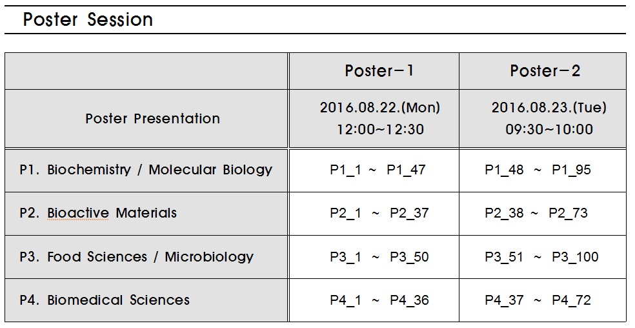Click the P4_37 ~ P4_72 cell
This screenshot has width=635, height=328.
[538, 300]
